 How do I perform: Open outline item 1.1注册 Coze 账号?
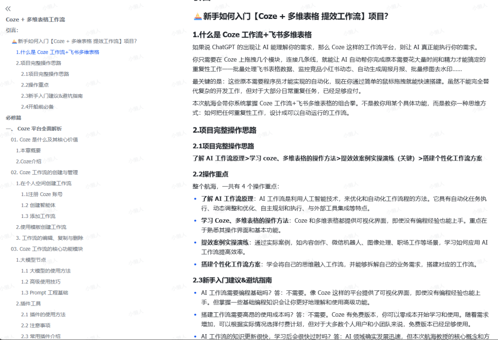click(x=42, y=194)
